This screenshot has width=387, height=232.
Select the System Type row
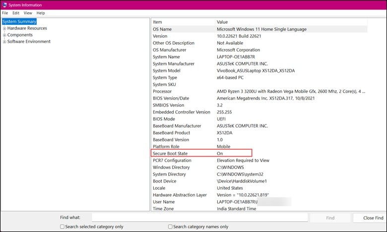pos(259,77)
